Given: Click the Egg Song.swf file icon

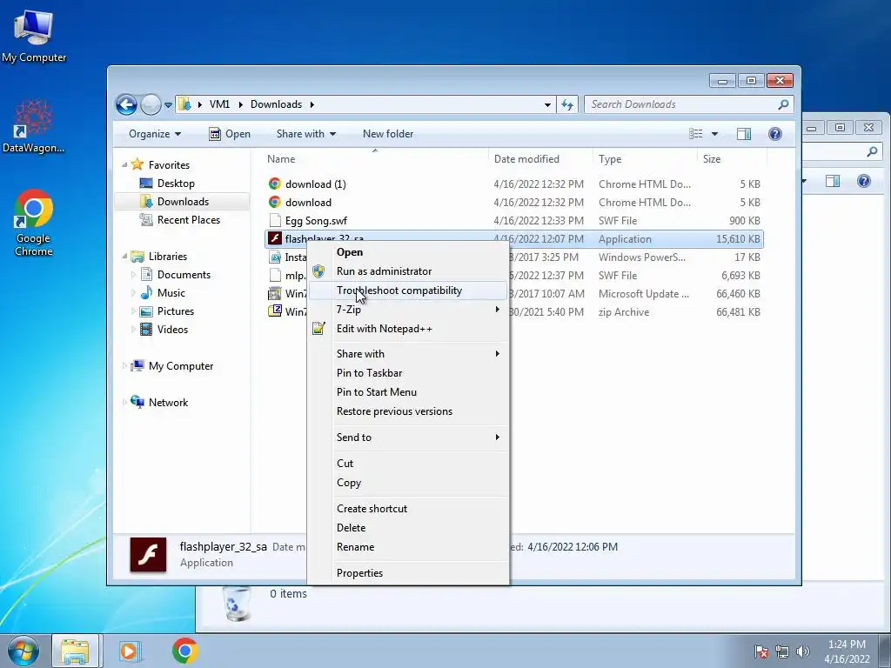Looking at the screenshot, I should (x=275, y=220).
